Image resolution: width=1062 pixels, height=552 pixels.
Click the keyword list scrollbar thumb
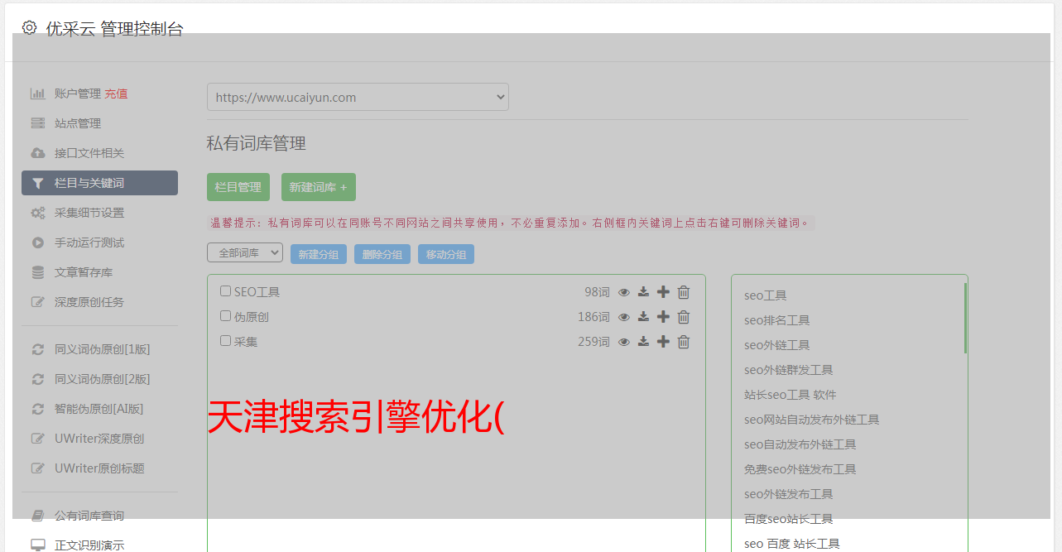(965, 319)
